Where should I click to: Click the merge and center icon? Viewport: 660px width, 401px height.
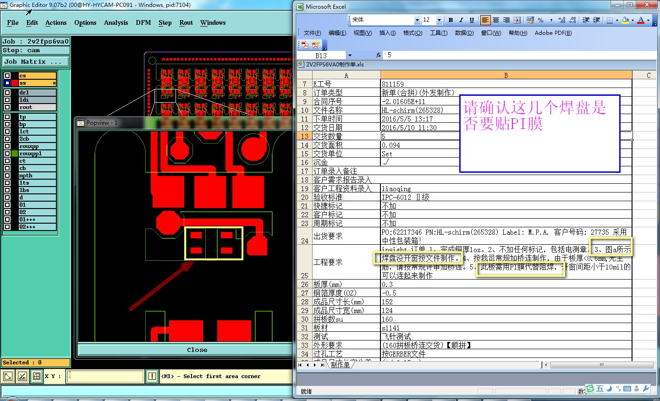click(517, 20)
